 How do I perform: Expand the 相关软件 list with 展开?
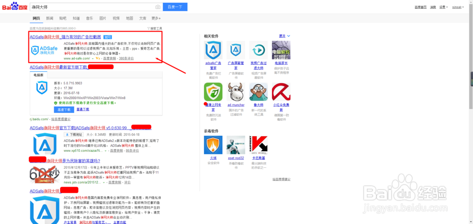tap(284, 36)
